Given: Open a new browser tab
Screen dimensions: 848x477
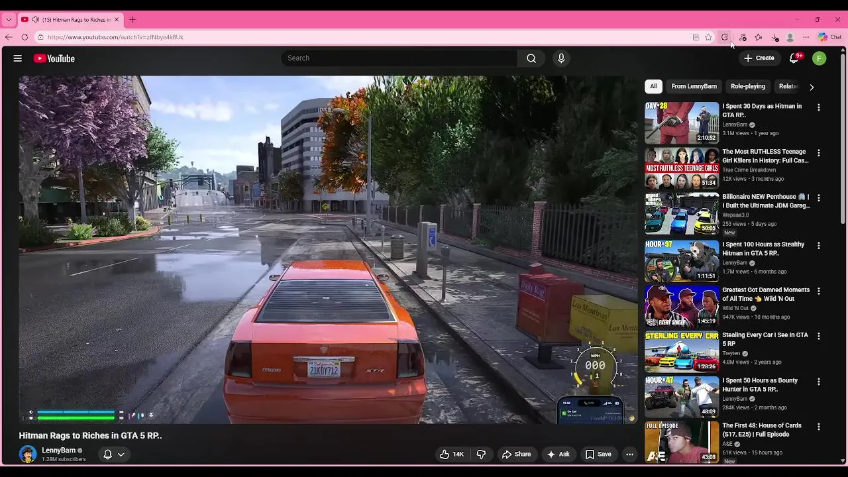Looking at the screenshot, I should [x=132, y=20].
